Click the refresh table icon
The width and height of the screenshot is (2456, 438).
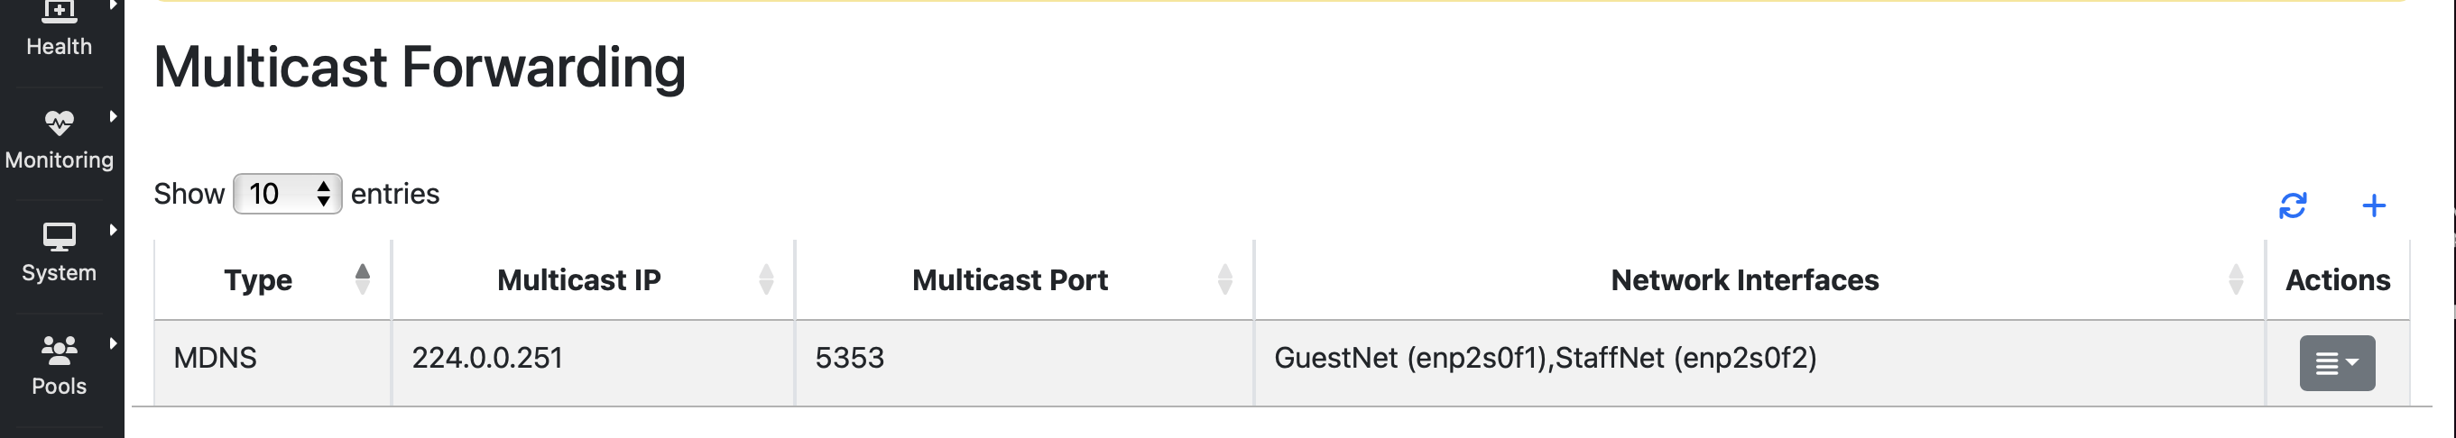pos(2292,205)
